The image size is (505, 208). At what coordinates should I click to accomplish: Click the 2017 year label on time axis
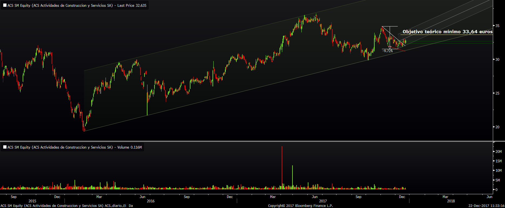click(323, 201)
